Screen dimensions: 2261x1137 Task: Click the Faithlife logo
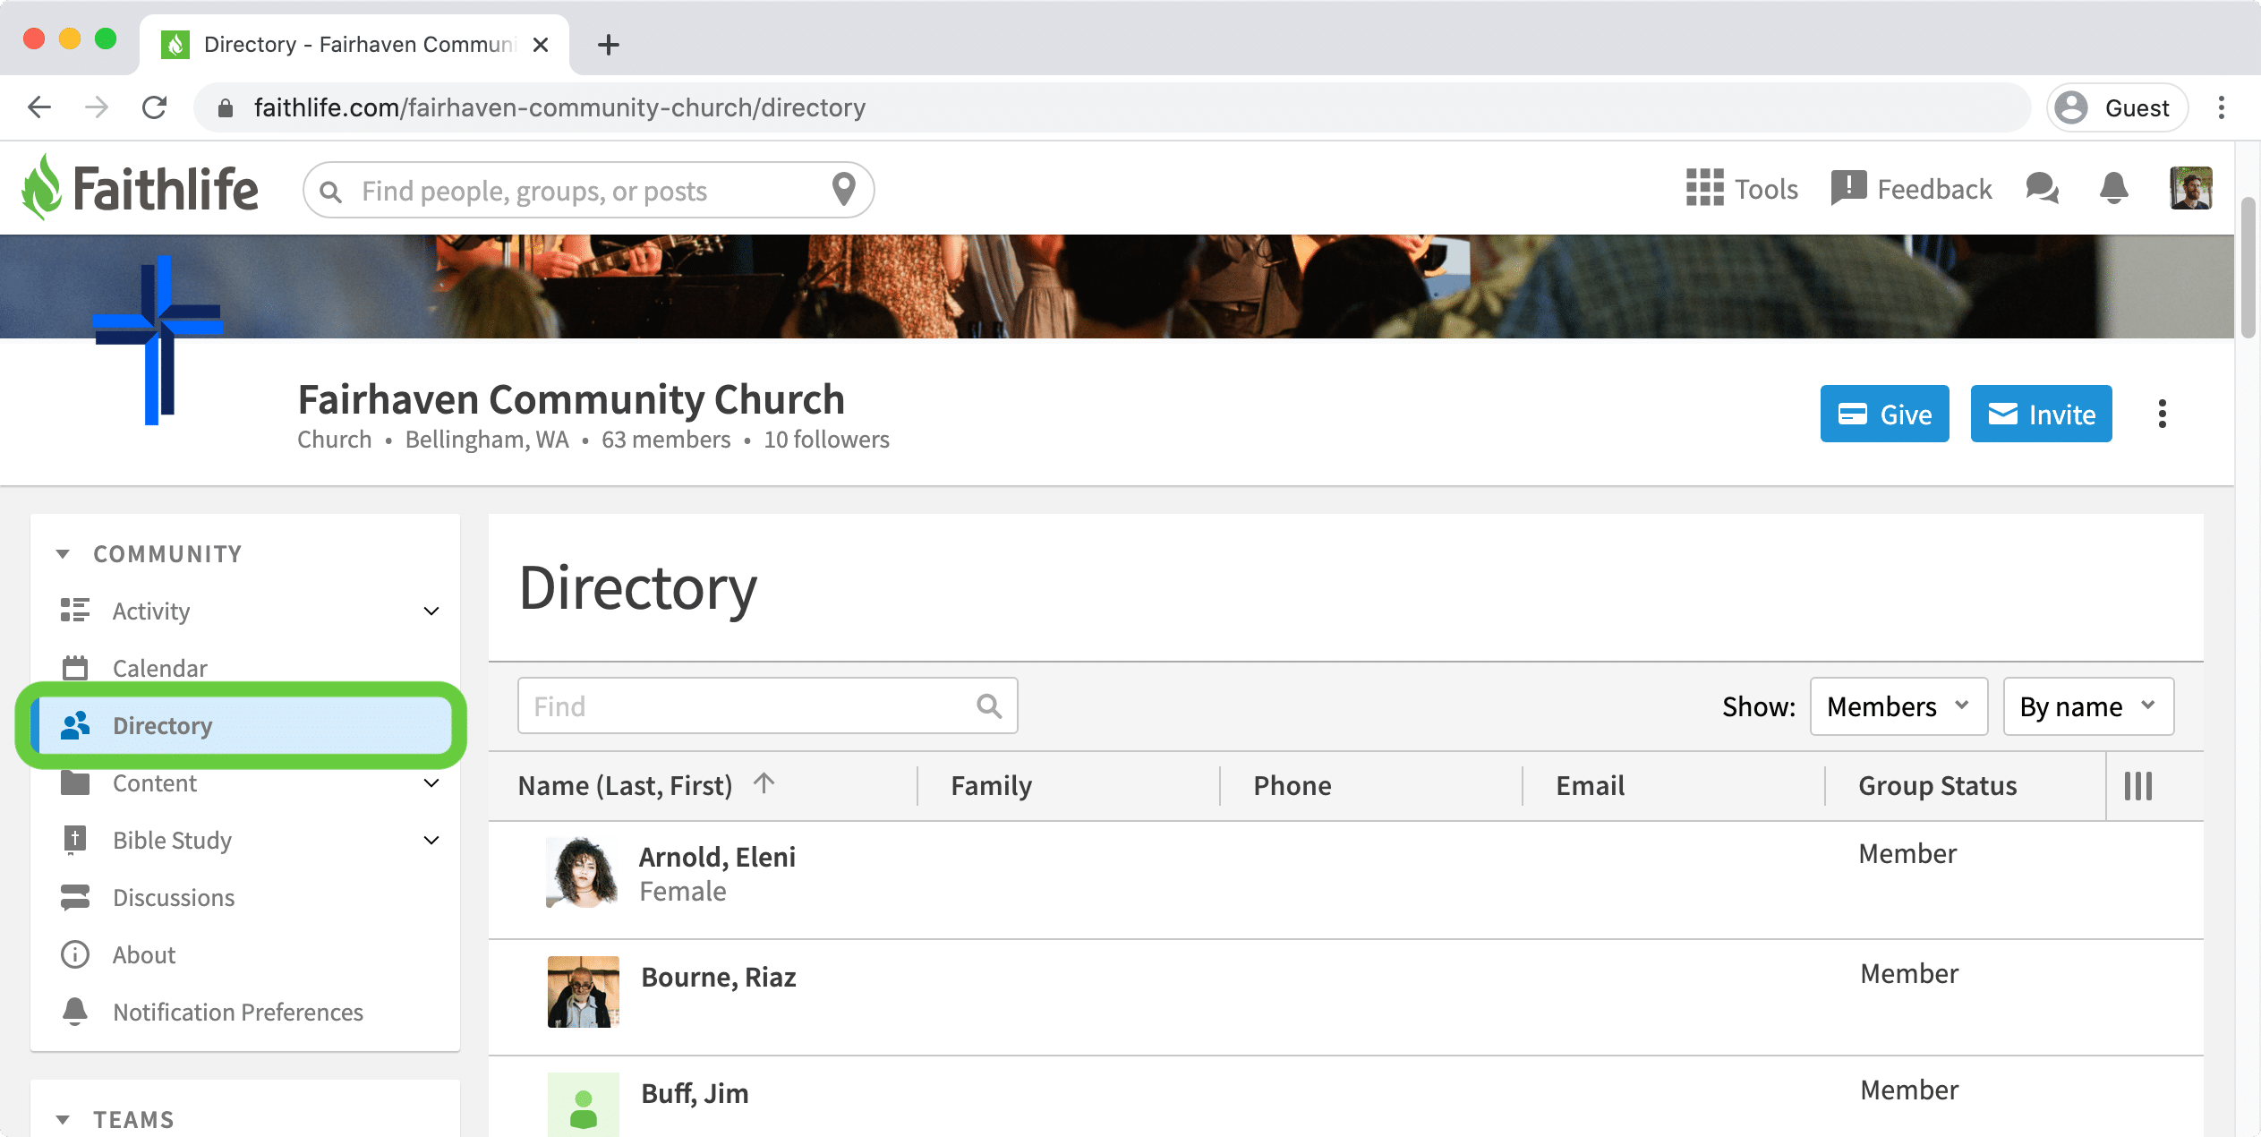141,189
